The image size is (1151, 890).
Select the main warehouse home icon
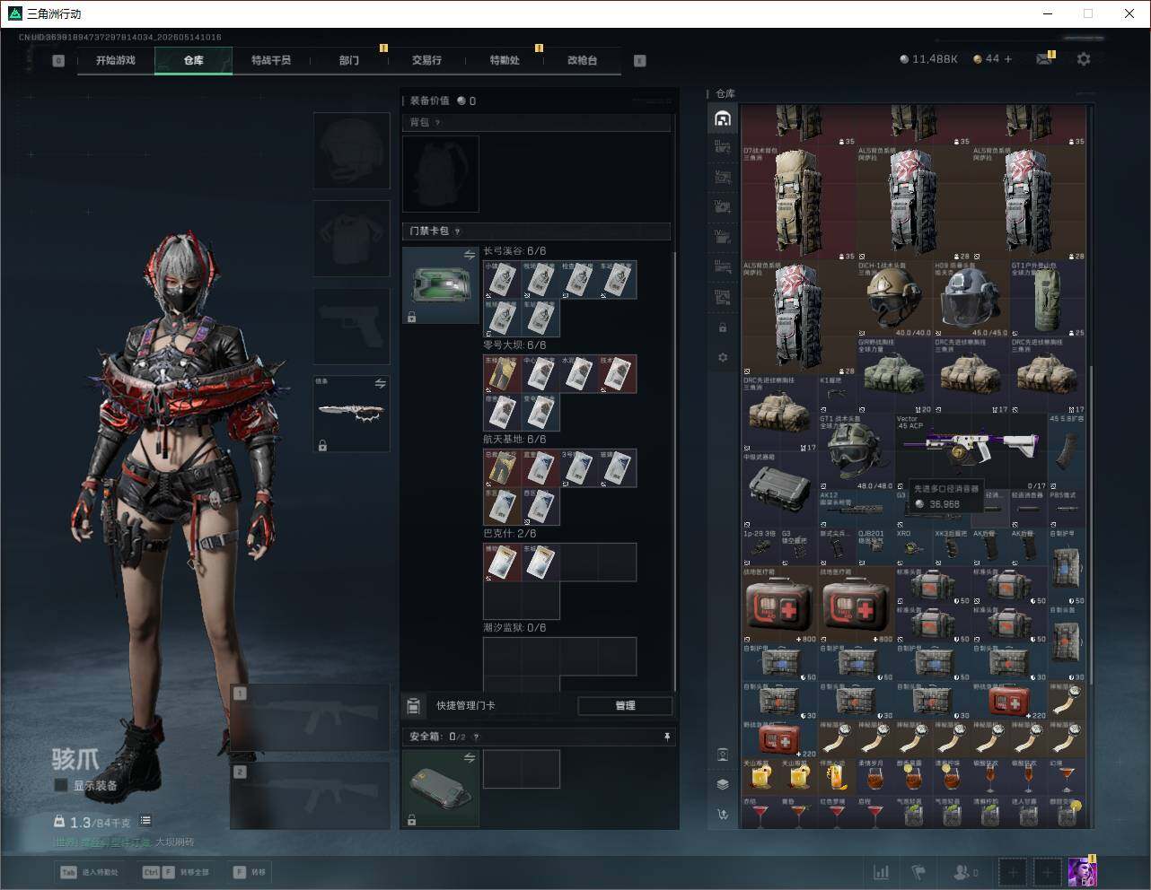pos(723,118)
